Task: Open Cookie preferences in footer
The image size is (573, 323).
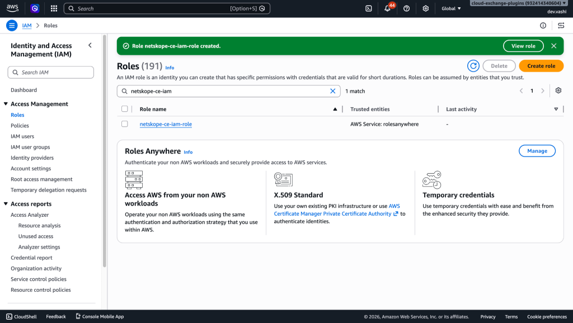Action: [x=547, y=317]
